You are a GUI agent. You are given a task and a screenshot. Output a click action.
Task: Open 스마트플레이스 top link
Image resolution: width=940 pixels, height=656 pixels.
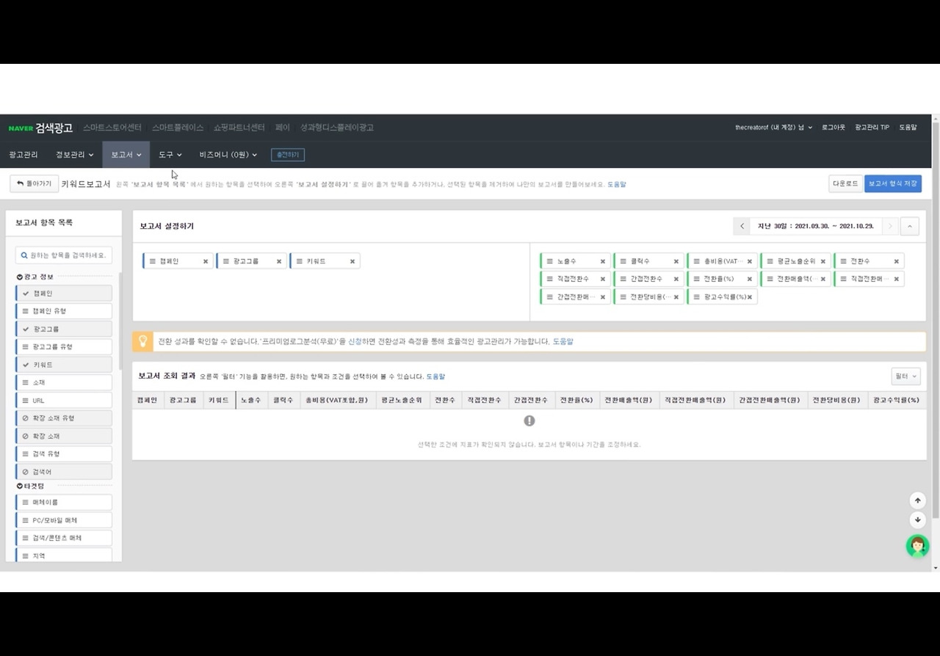tap(178, 128)
